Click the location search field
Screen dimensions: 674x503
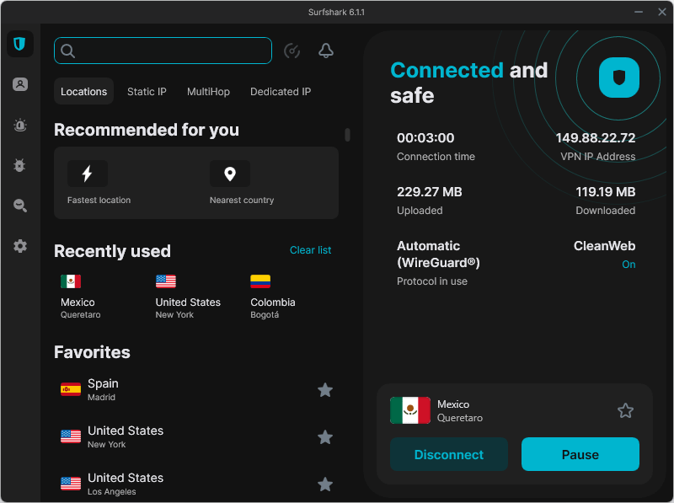(x=163, y=51)
